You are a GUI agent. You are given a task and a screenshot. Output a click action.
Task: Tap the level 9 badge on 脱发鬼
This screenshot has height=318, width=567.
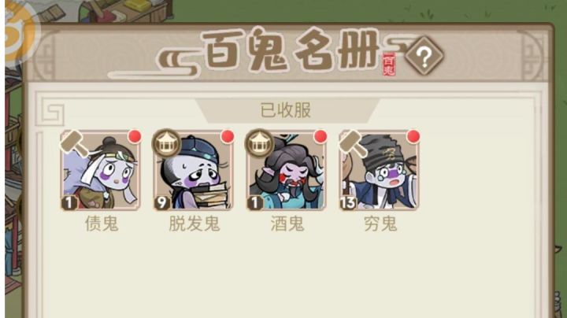tap(161, 203)
